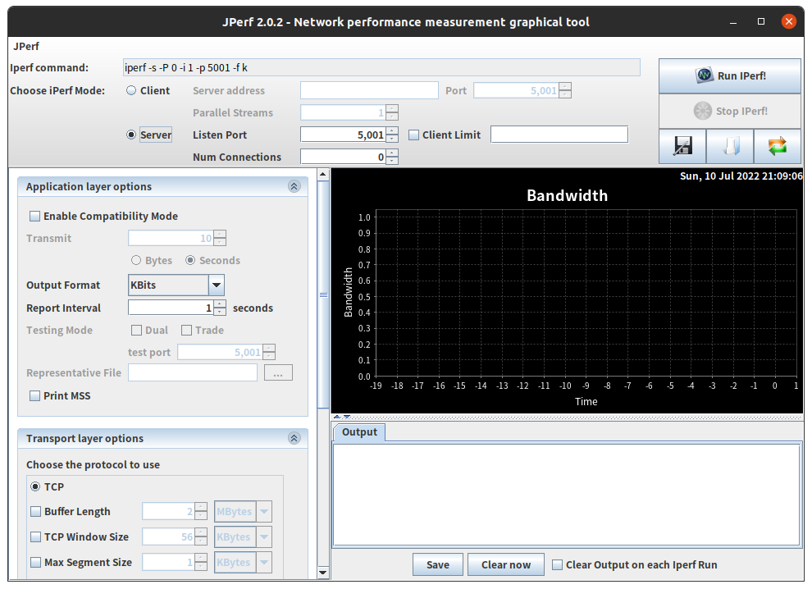Click the Report Interval input field

pos(171,308)
